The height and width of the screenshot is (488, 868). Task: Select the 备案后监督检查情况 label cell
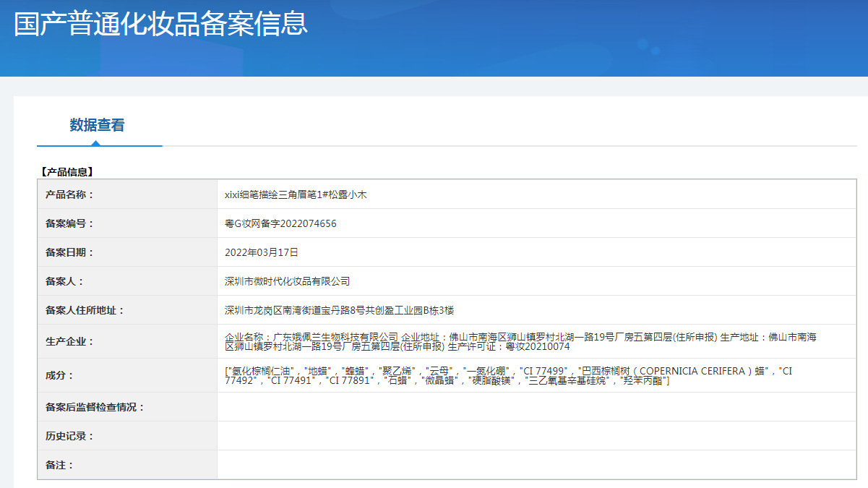coord(127,407)
